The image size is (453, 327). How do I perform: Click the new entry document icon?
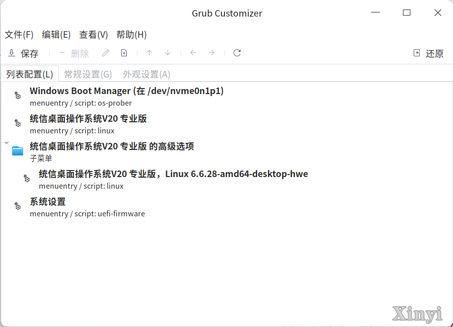coord(124,53)
